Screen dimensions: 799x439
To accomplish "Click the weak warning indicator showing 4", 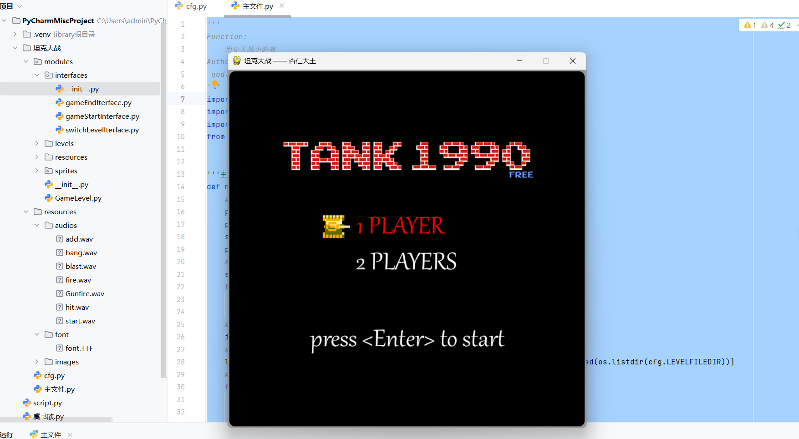I will (x=767, y=25).
